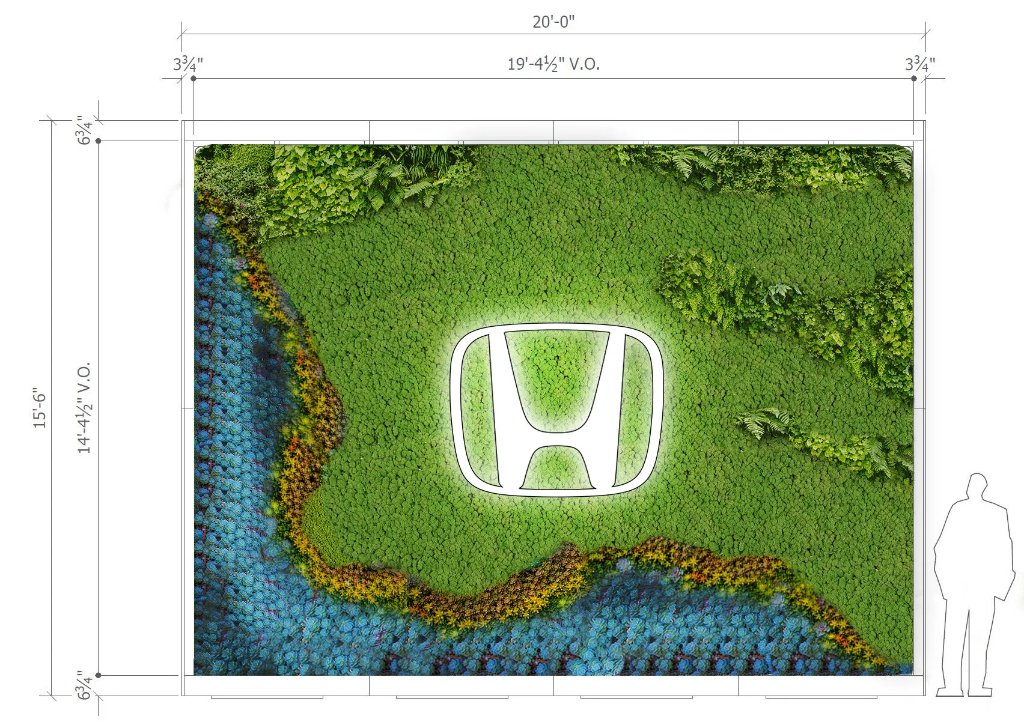Viewport: 1024px width, 722px height.
Task: Click the upper 6¾" vertical dimension
Action: click(x=84, y=130)
